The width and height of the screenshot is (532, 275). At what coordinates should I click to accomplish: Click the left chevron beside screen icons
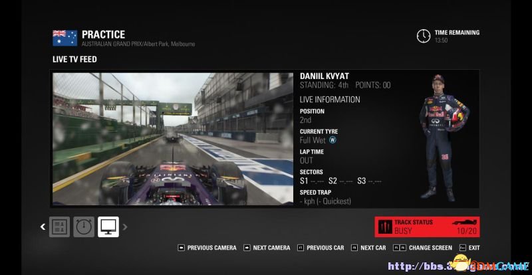coord(43,227)
